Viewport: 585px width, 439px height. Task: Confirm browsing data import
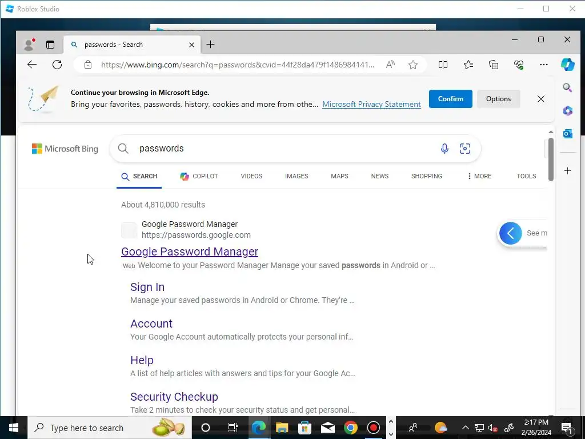pyautogui.click(x=450, y=99)
